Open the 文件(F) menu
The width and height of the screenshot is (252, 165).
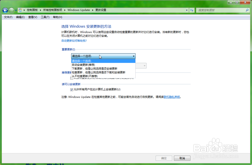8,17
